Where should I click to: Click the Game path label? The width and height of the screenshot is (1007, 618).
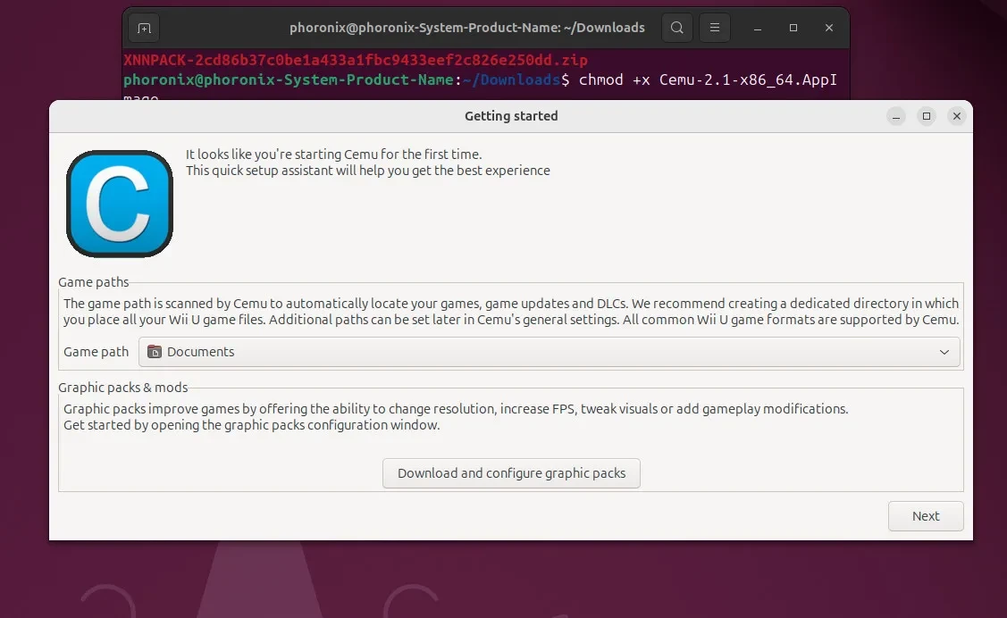pos(96,352)
